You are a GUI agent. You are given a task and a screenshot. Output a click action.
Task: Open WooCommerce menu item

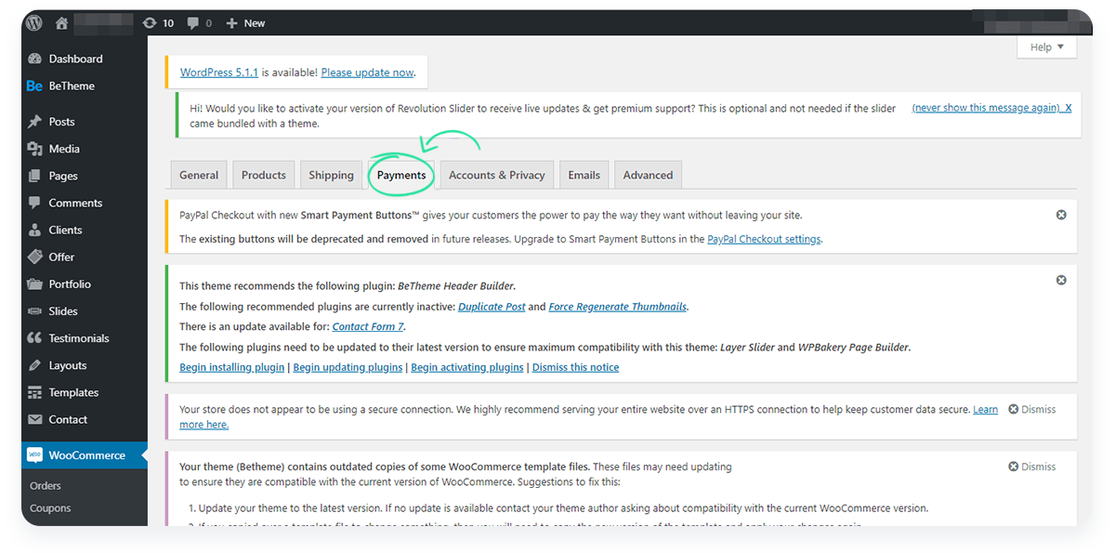pyautogui.click(x=85, y=455)
